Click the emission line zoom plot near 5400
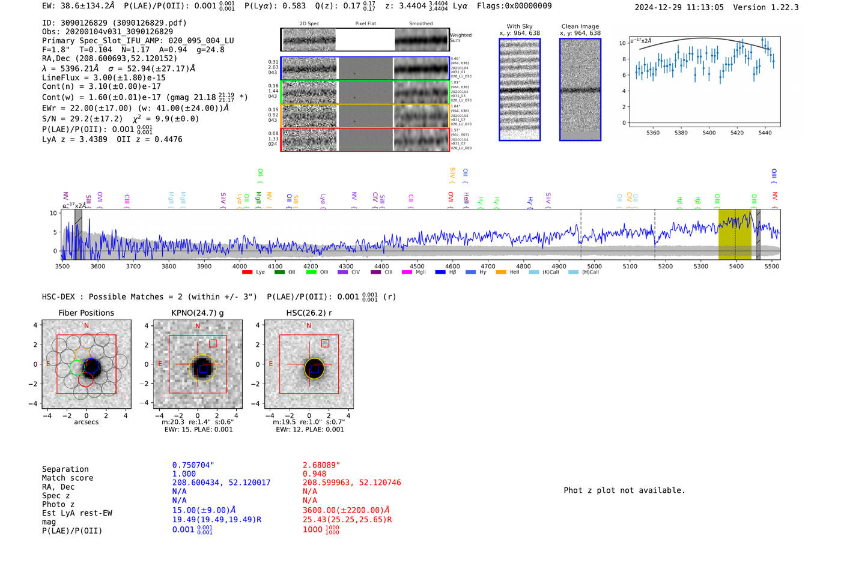Screen dimensions: 841x572 tap(704, 82)
